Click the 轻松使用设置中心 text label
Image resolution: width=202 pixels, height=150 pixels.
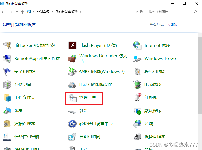(x=96, y=124)
